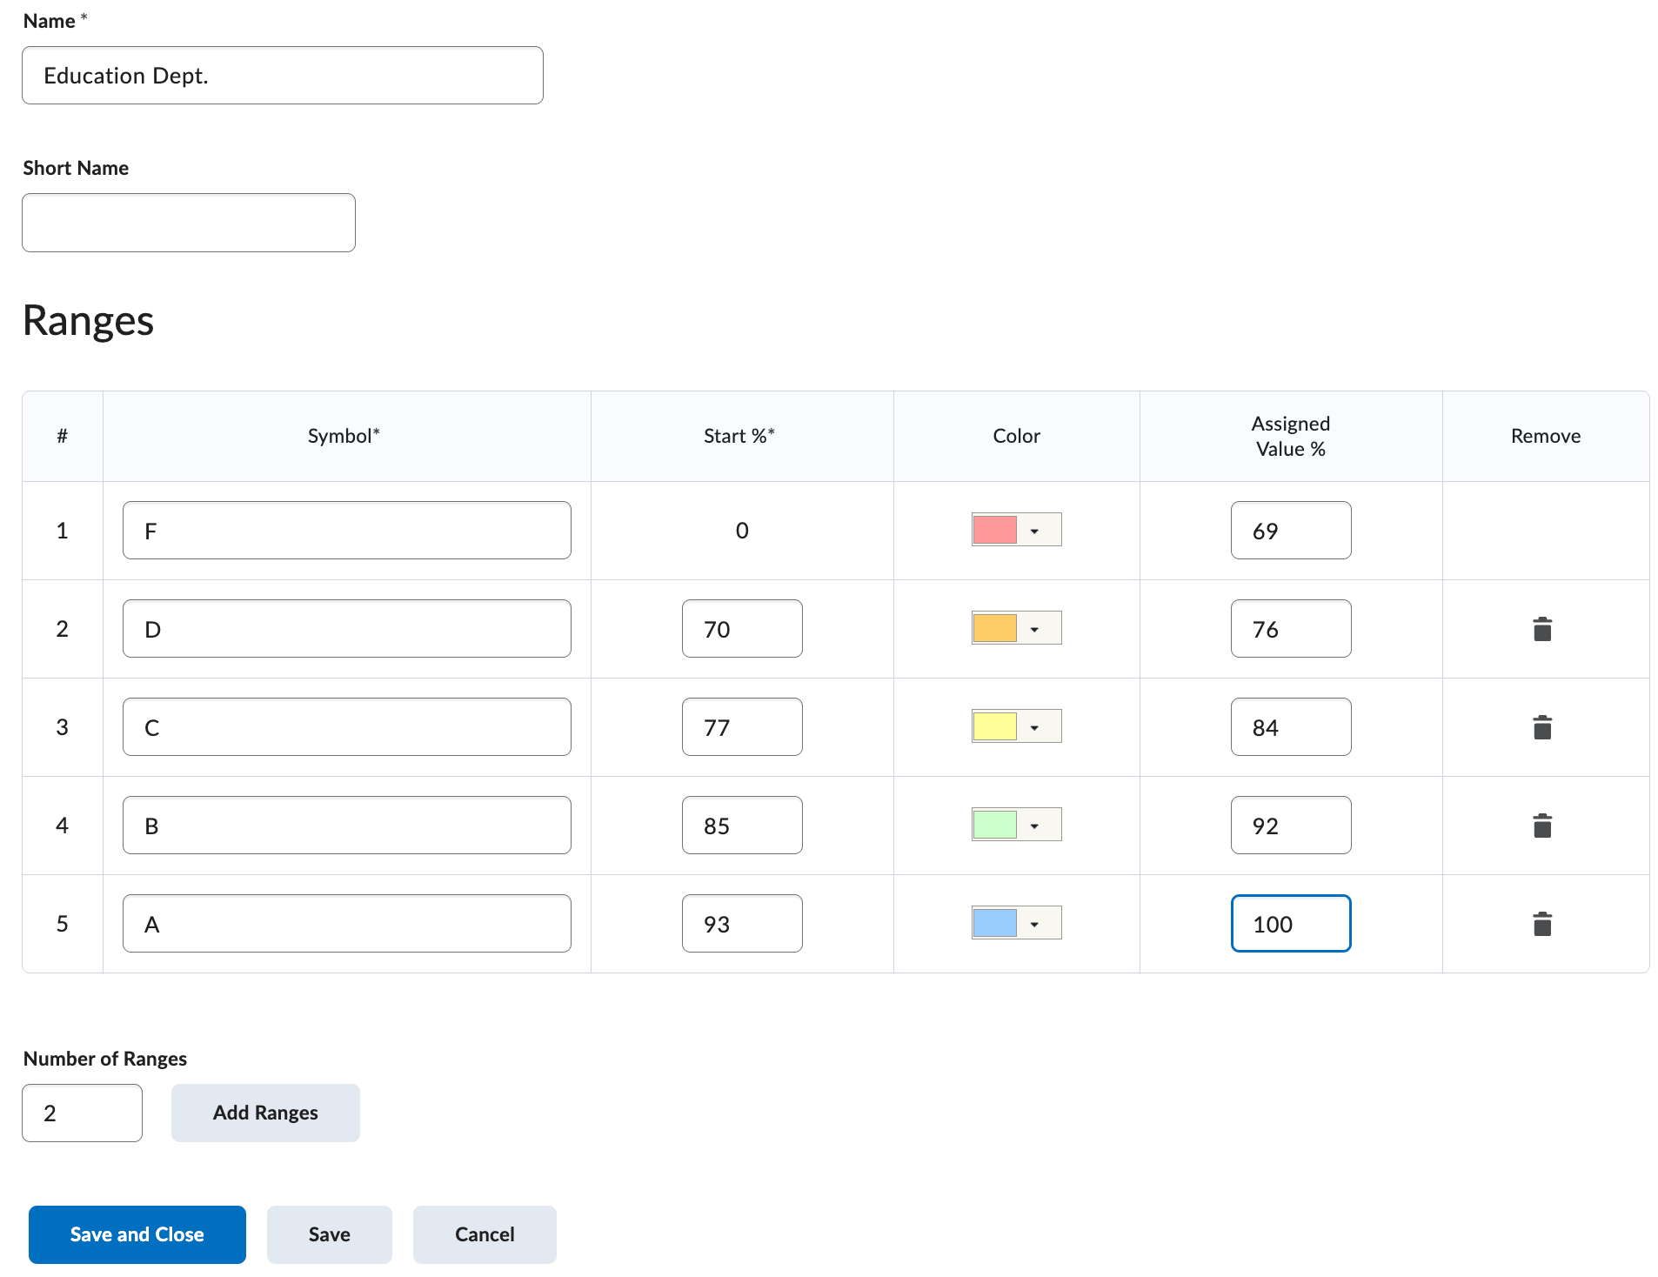Edit the Name field Education Dept.
The image size is (1658, 1277).
coord(283,76)
